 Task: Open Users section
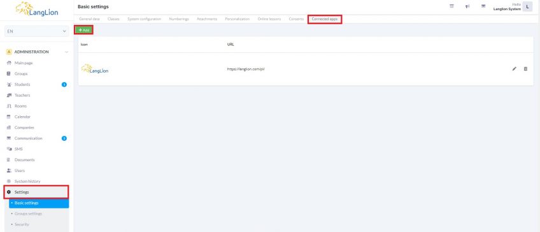click(19, 171)
